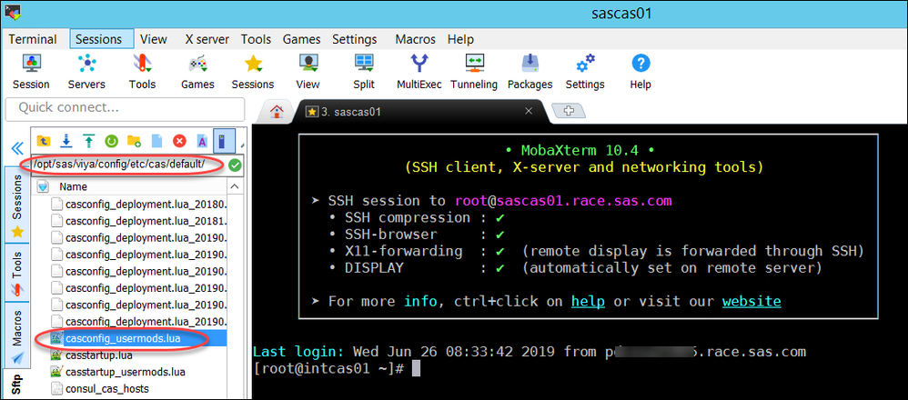The height and width of the screenshot is (400, 908).
Task: Close the sascas01 terminal tab
Action: (528, 111)
